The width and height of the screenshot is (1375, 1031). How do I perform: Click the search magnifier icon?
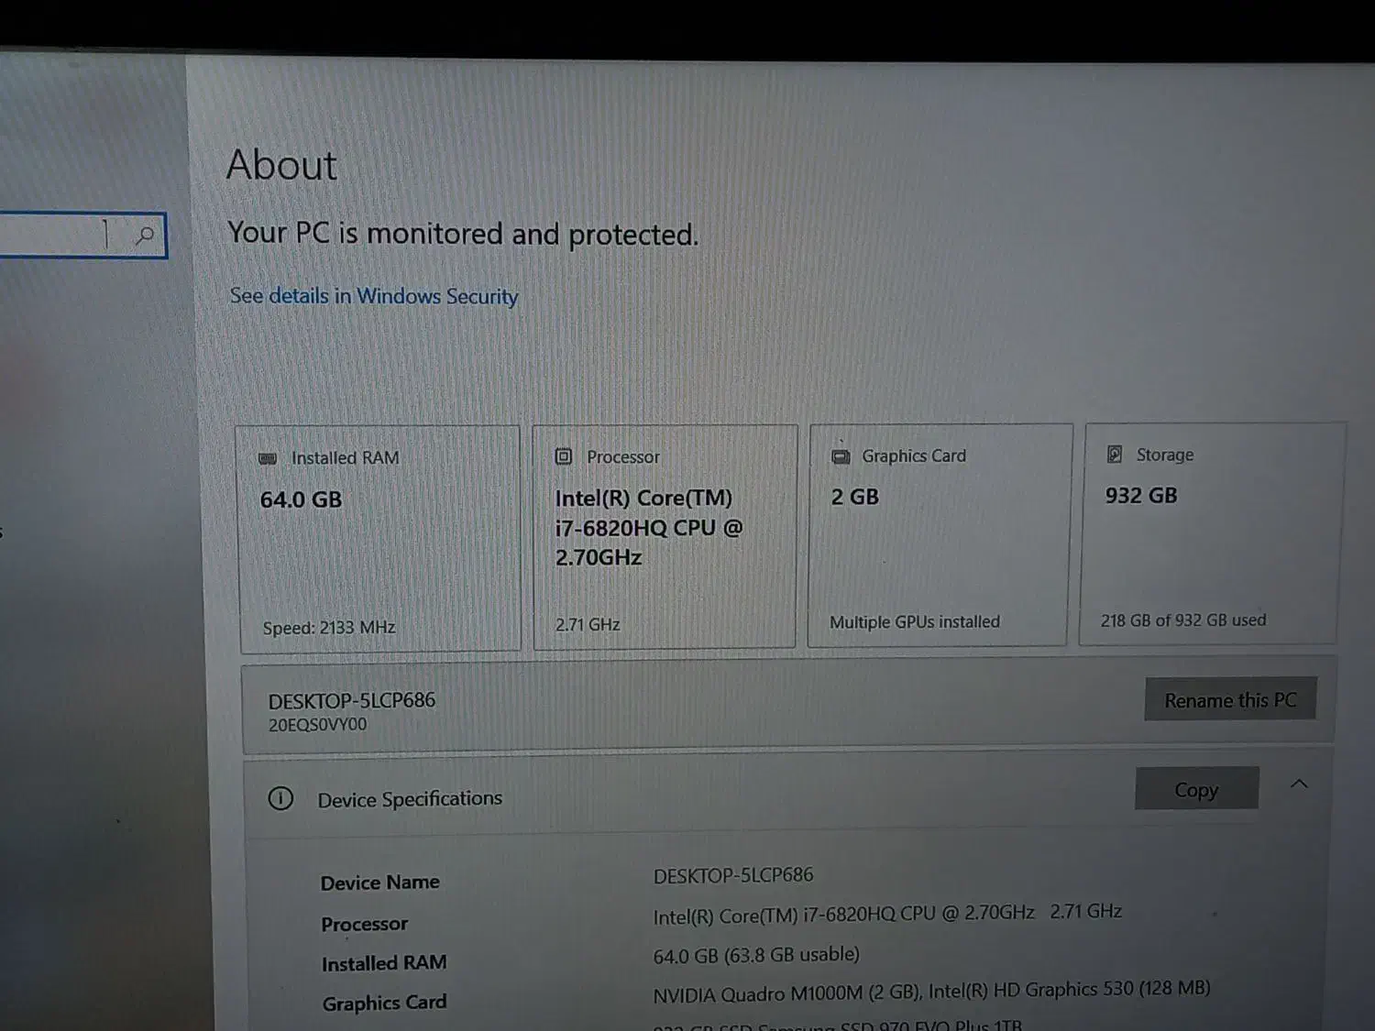pyautogui.click(x=145, y=236)
